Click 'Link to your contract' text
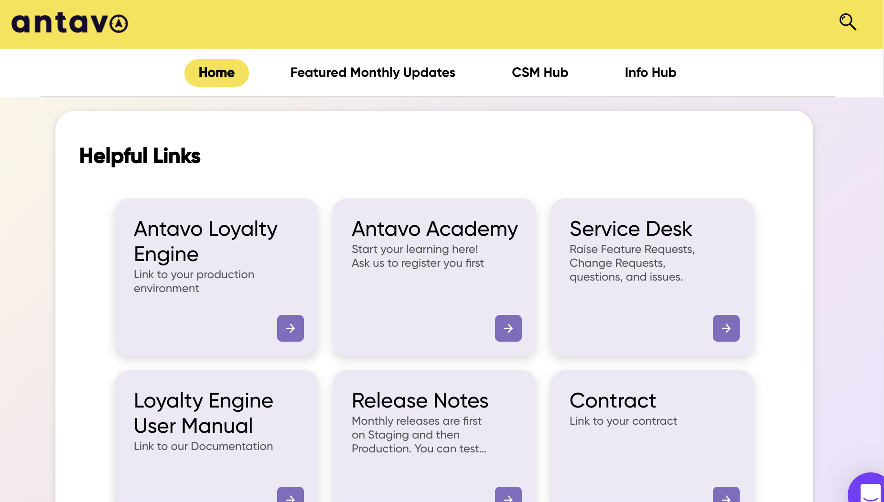This screenshot has height=502, width=884. [x=624, y=421]
